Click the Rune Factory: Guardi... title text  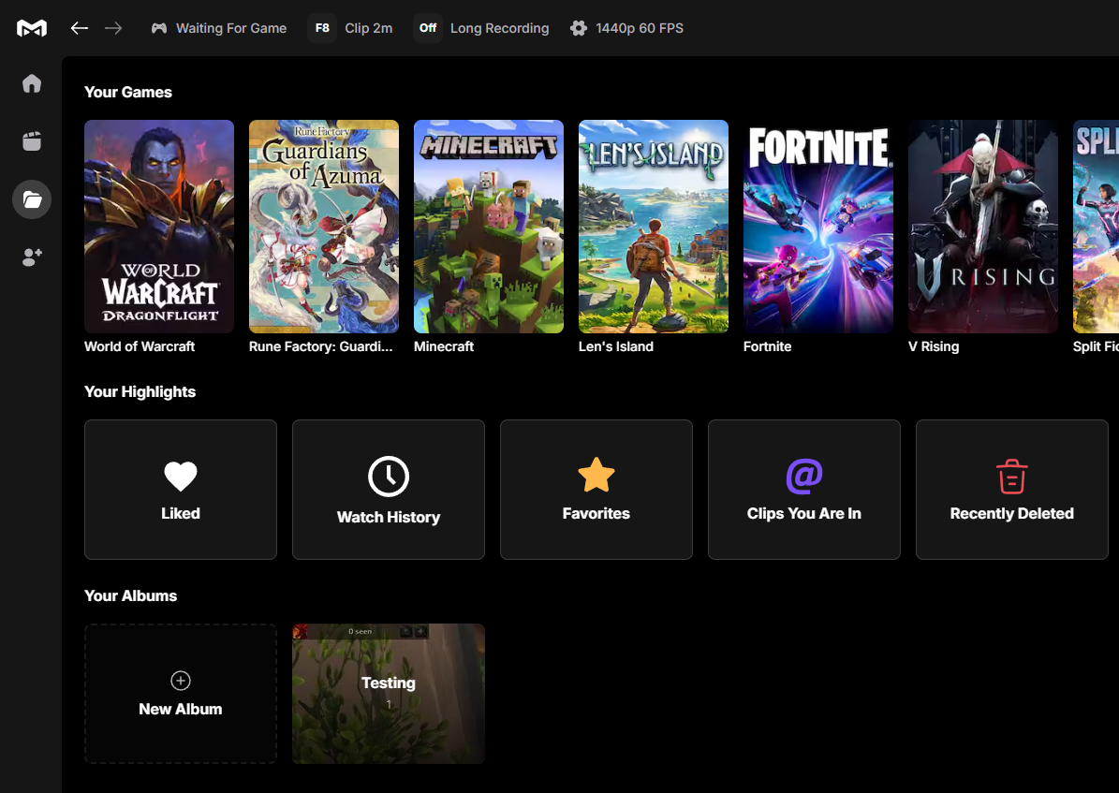point(320,346)
